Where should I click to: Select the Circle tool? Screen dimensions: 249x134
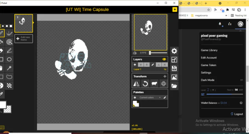tap(9, 59)
